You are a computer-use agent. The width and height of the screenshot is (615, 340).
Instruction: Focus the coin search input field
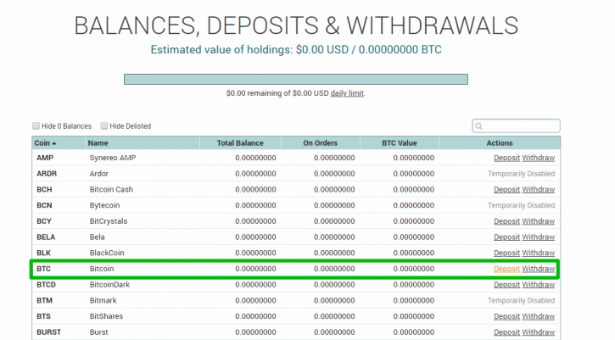(516, 125)
